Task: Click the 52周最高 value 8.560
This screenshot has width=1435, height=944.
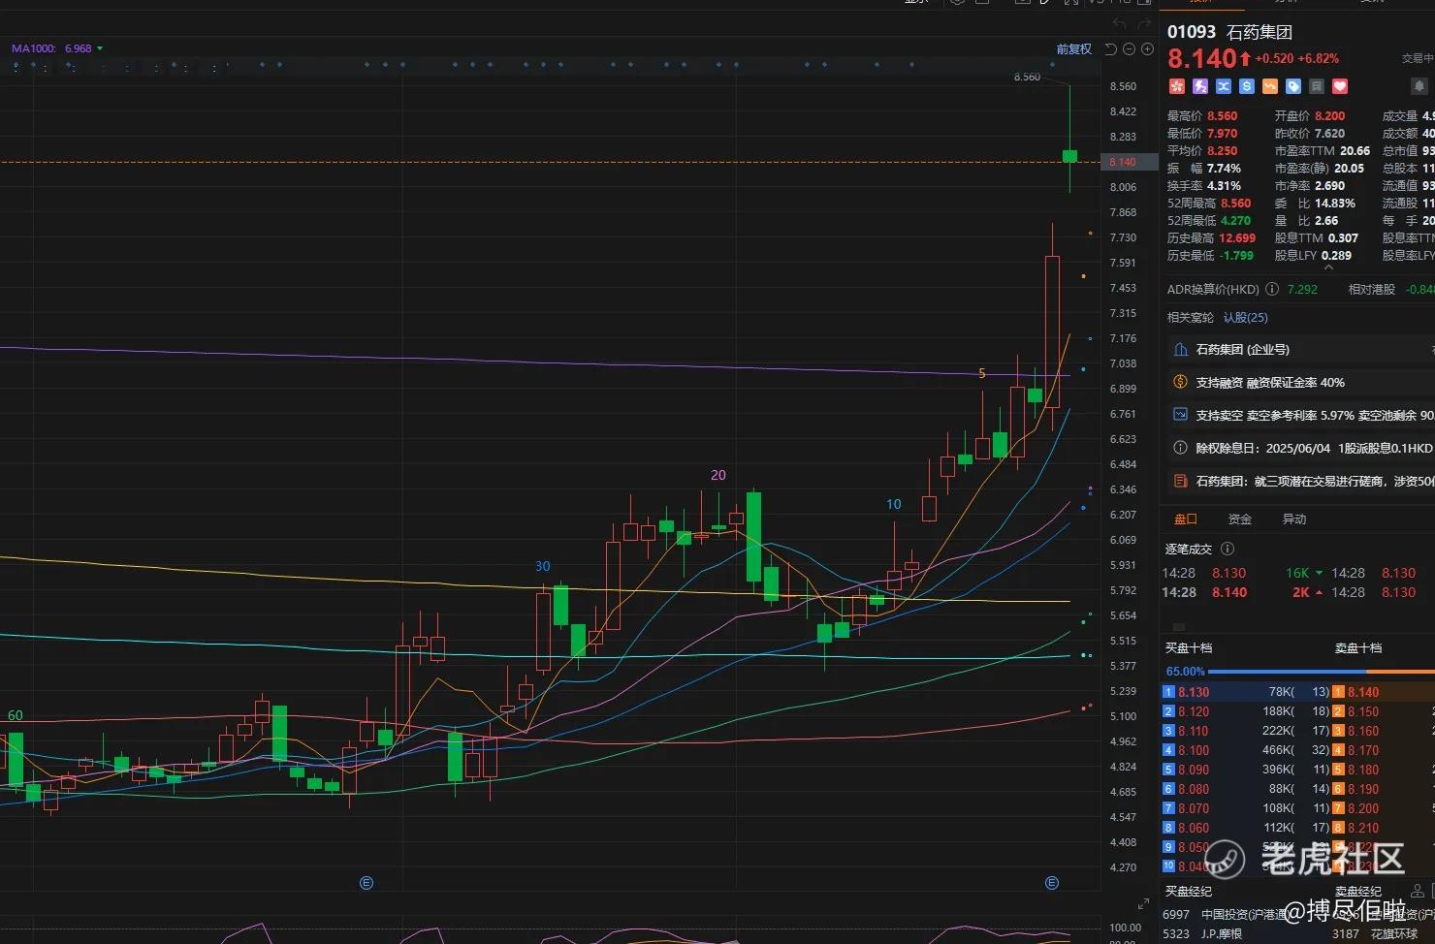Action: [x=1235, y=204]
